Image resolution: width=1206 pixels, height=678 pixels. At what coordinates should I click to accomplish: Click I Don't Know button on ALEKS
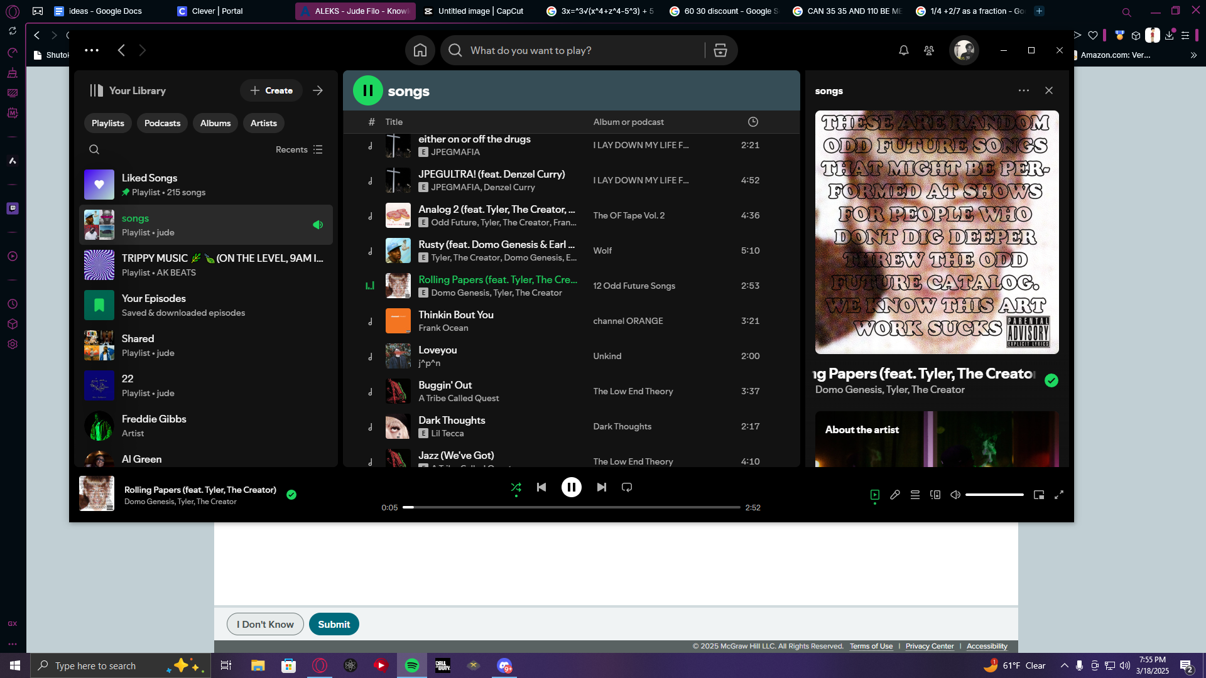pos(265,624)
